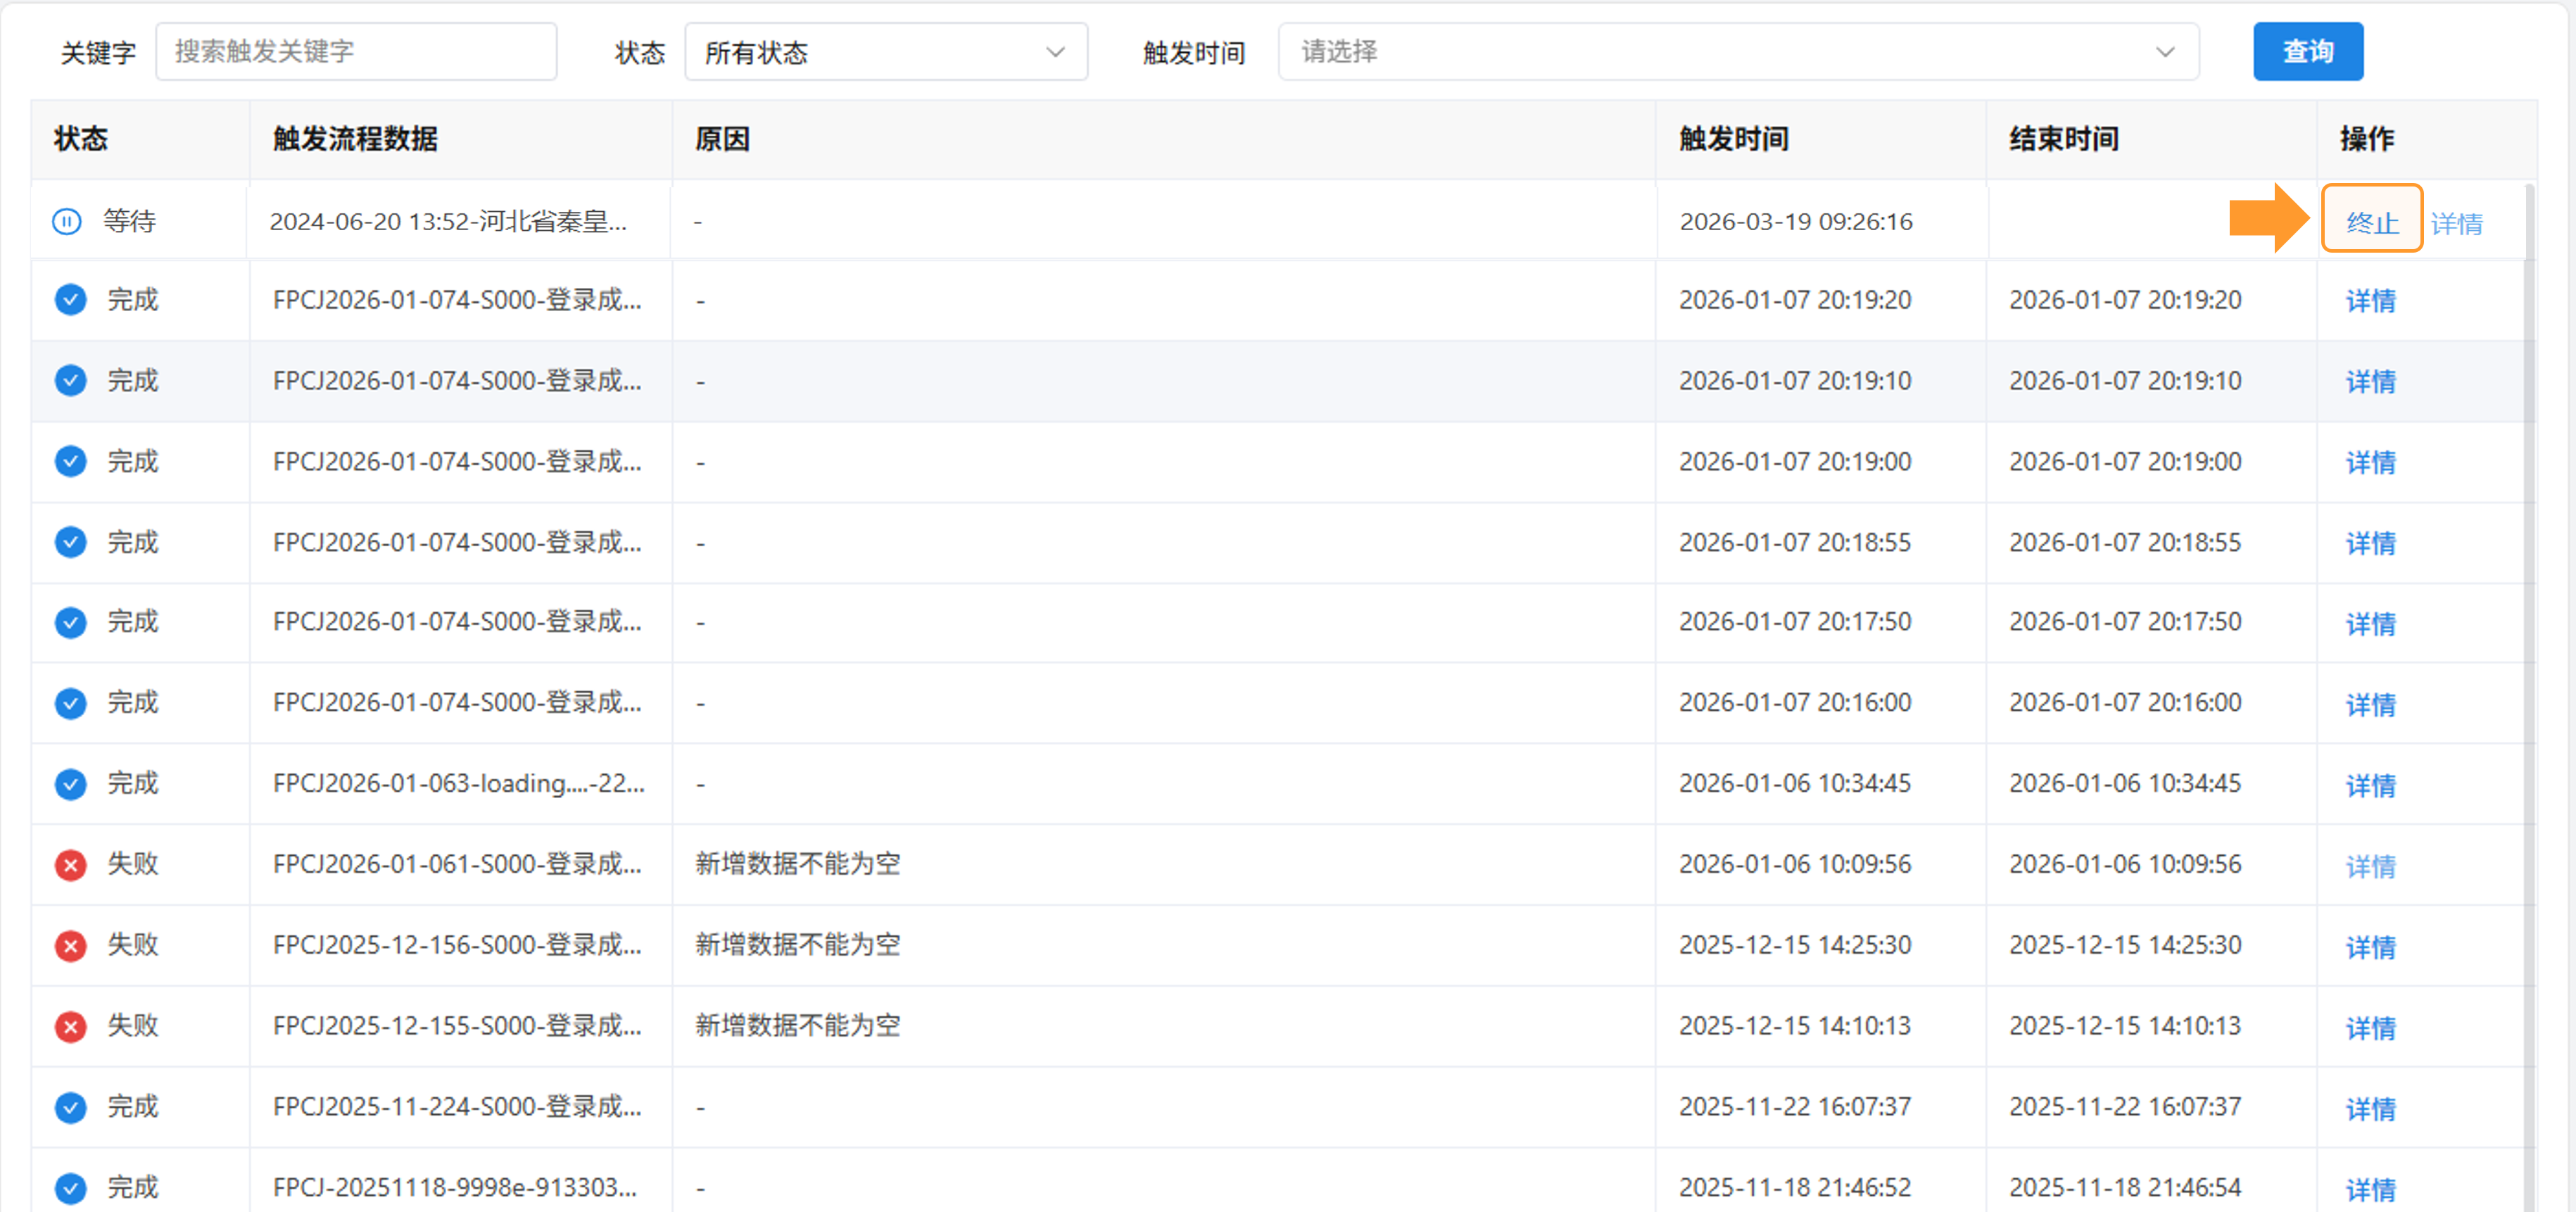Click completed check icon for 20:19:20 row

pos(70,300)
